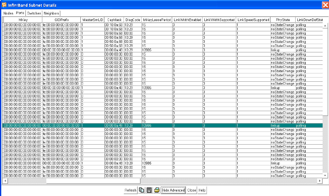Click the InfiniBand app icon in title bar
This screenshot has height=196, width=329.
click(x=4, y=5)
